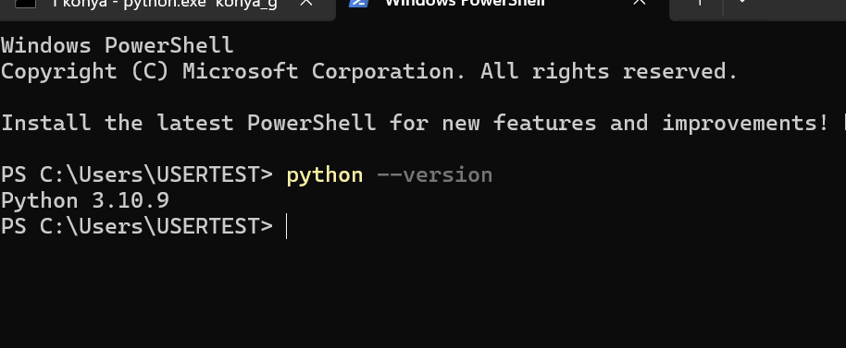Click the 'Windows PowerShell' header line in the terminal

(117, 45)
